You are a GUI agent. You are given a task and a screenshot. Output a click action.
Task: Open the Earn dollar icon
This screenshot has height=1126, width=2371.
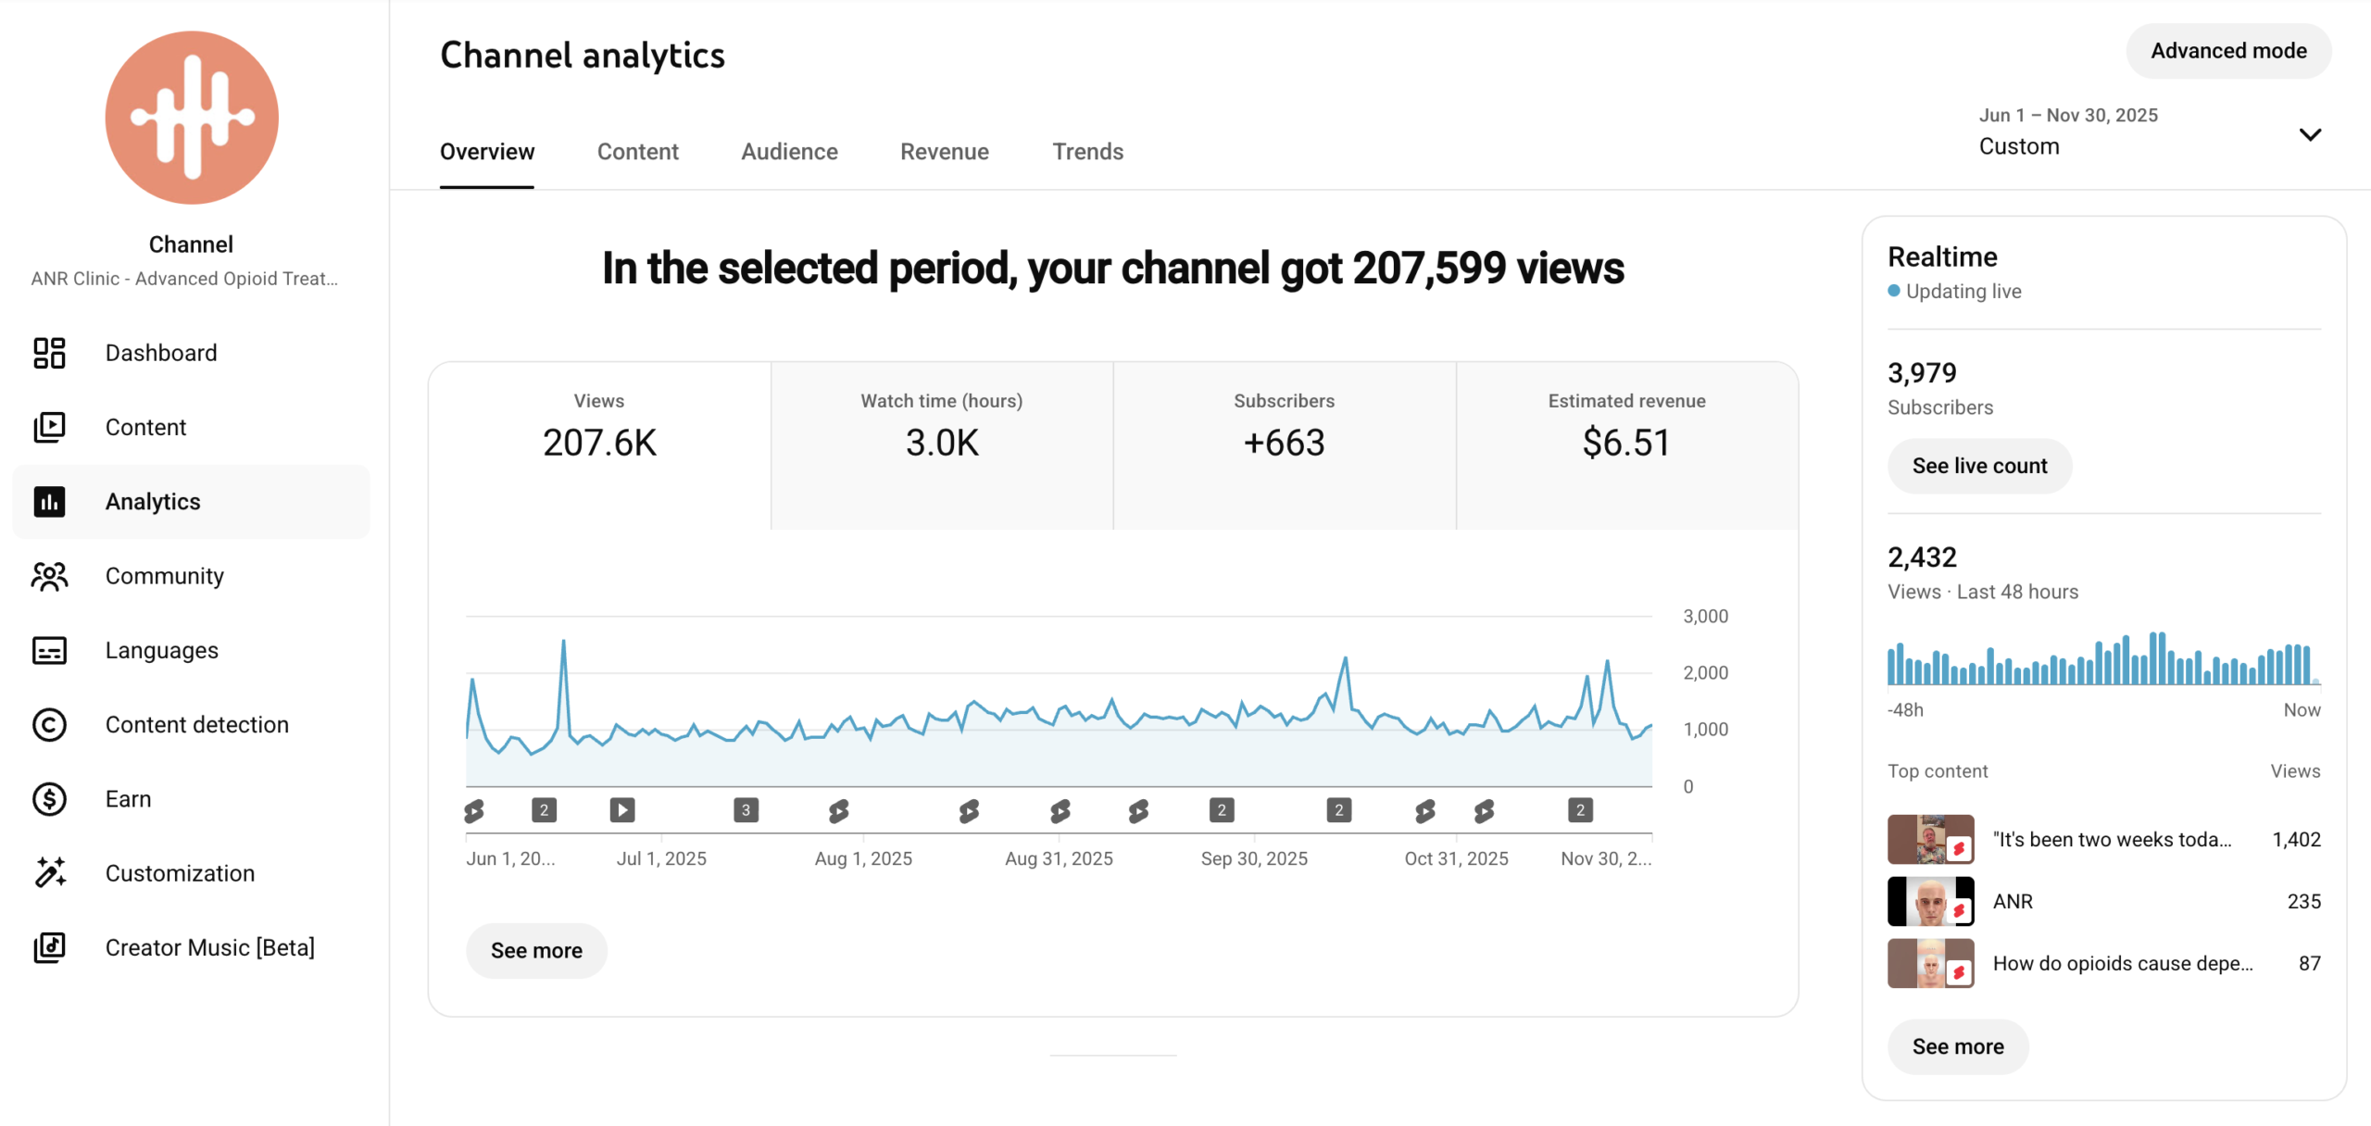click(49, 798)
